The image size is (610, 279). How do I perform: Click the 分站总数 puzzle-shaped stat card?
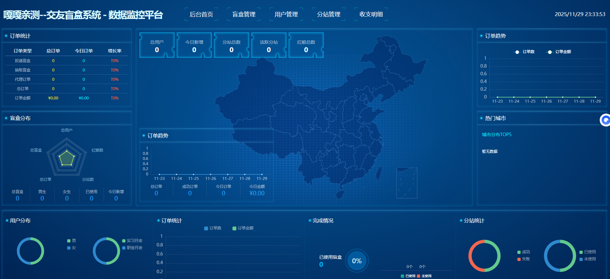click(232, 45)
